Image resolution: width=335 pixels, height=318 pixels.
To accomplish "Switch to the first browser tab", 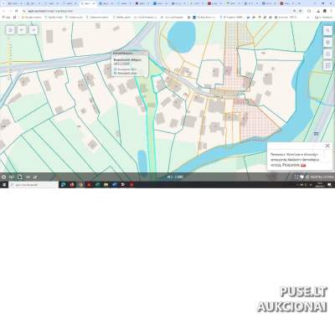I will (x=14, y=3).
